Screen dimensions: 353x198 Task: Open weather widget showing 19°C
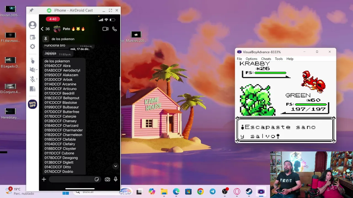click(x=20, y=191)
